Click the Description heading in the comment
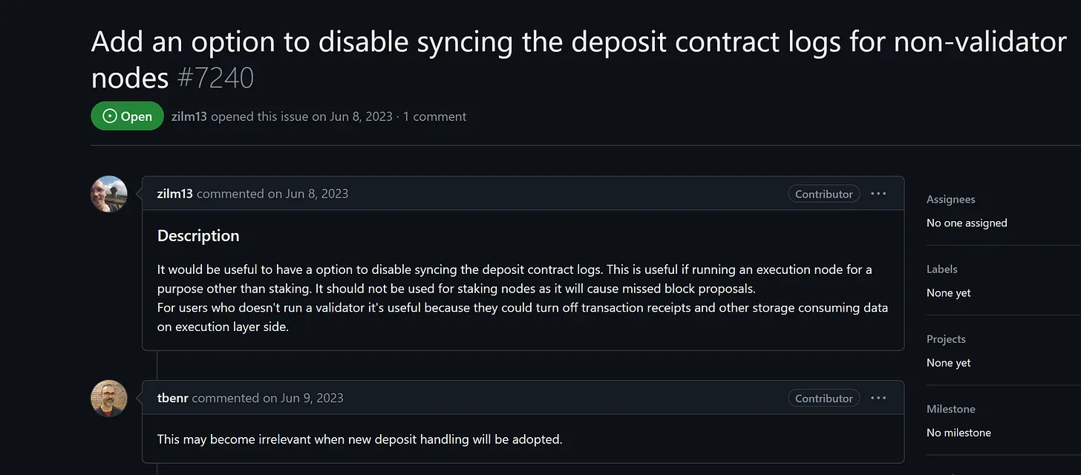Screen dimensions: 1081x475 click(198, 236)
